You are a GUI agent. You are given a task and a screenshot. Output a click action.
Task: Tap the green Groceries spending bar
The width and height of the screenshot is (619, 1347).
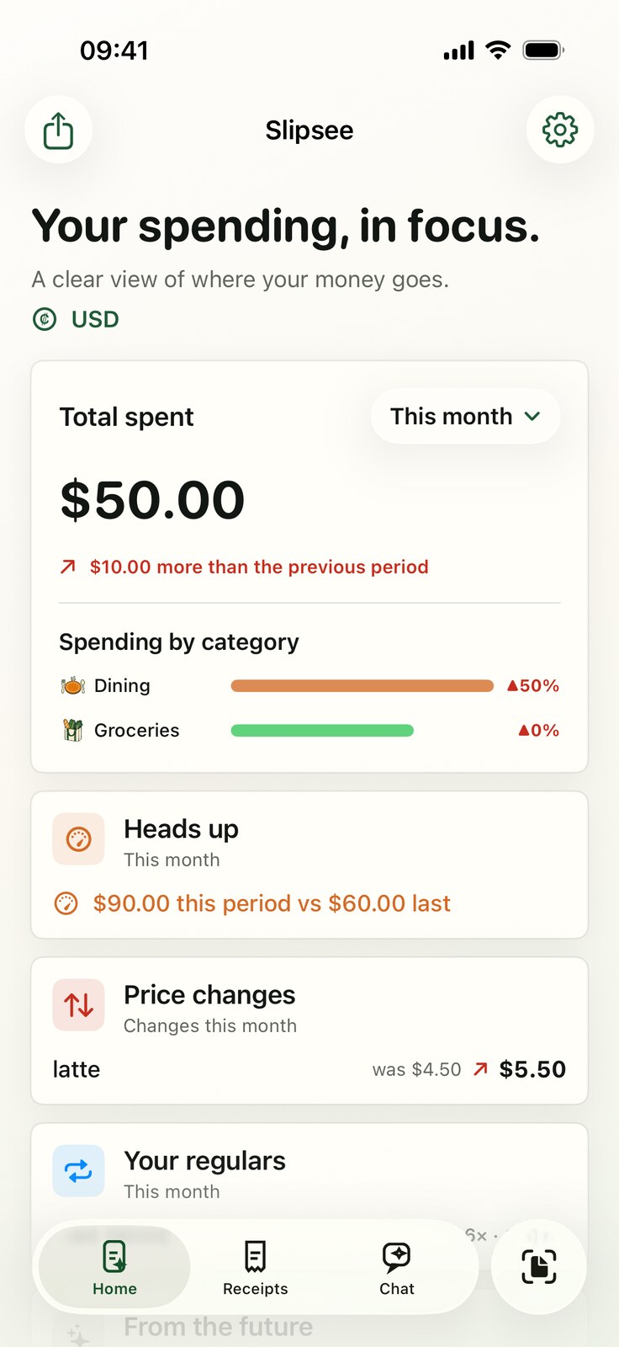(x=322, y=731)
